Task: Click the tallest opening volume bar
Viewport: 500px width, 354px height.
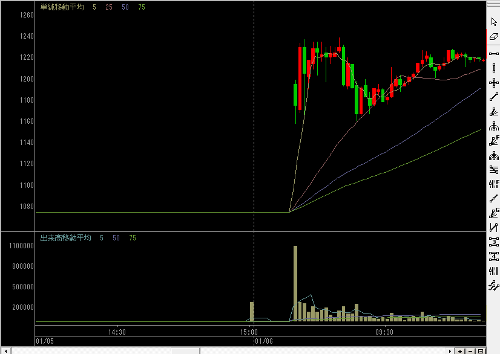Action: pyautogui.click(x=295, y=283)
